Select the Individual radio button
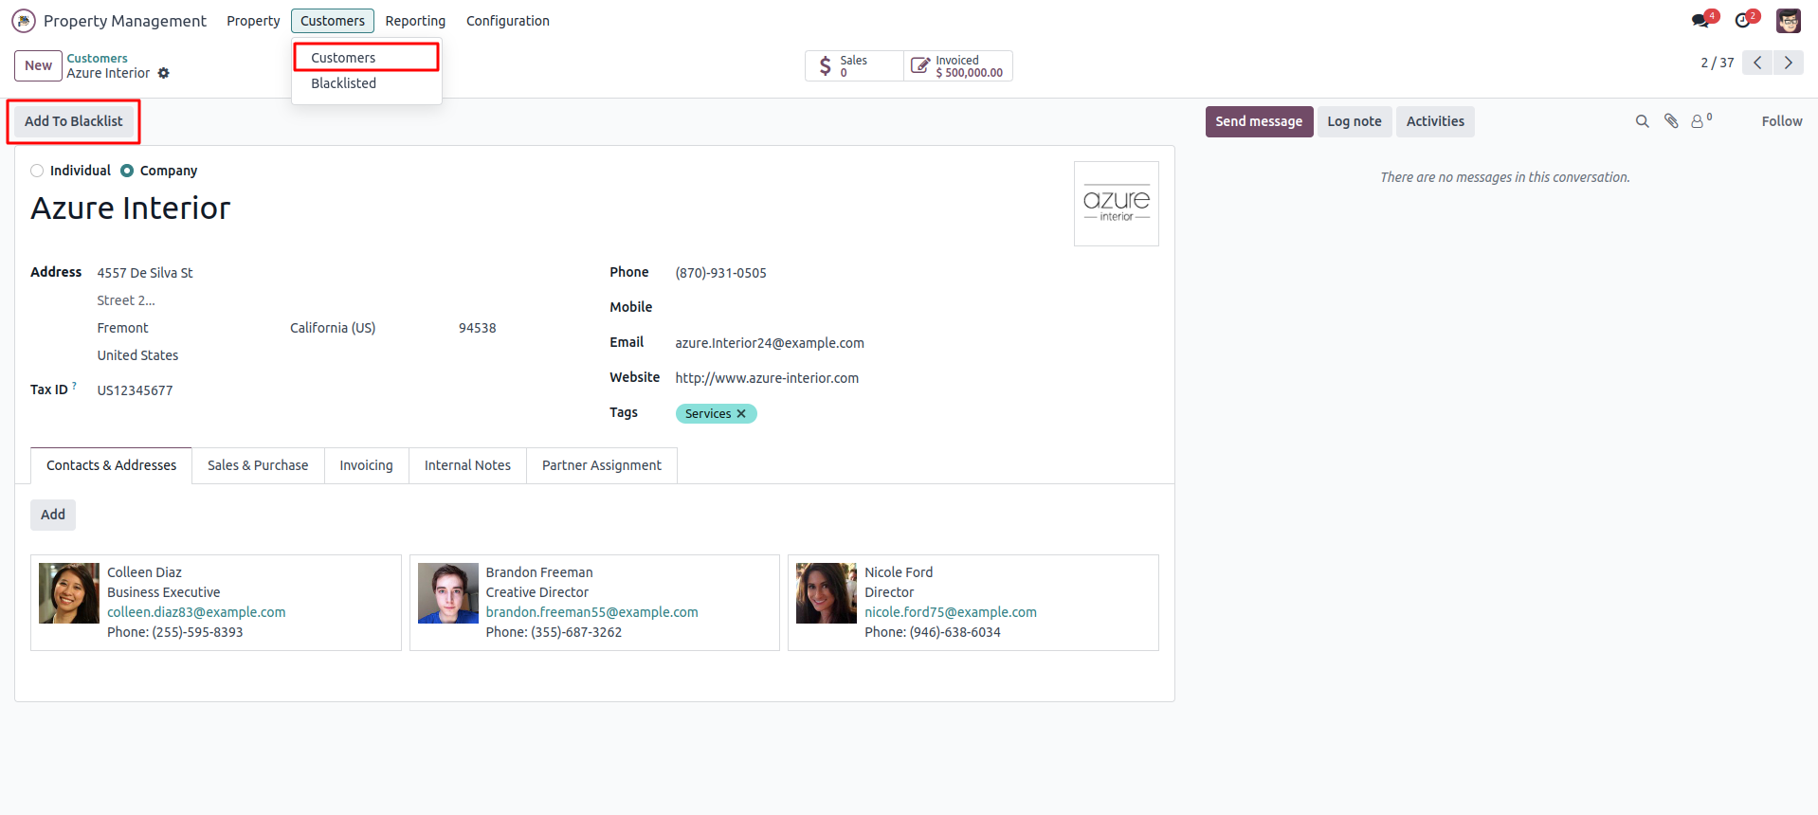Image resolution: width=1818 pixels, height=815 pixels. (x=37, y=171)
